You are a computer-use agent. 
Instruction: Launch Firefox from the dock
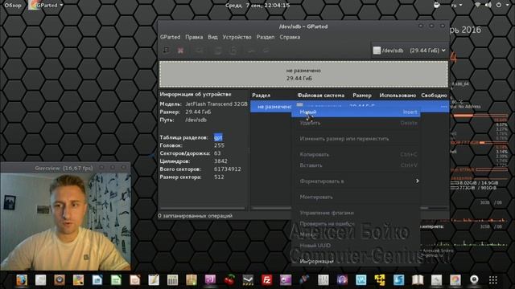(x=22, y=280)
